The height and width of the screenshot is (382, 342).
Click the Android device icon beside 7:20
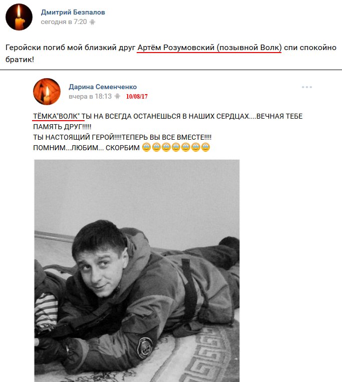(92, 22)
